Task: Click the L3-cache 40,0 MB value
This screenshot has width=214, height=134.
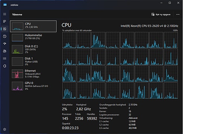Action: click(132, 128)
